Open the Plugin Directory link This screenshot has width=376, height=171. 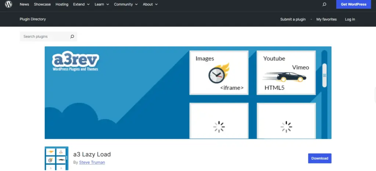click(33, 19)
